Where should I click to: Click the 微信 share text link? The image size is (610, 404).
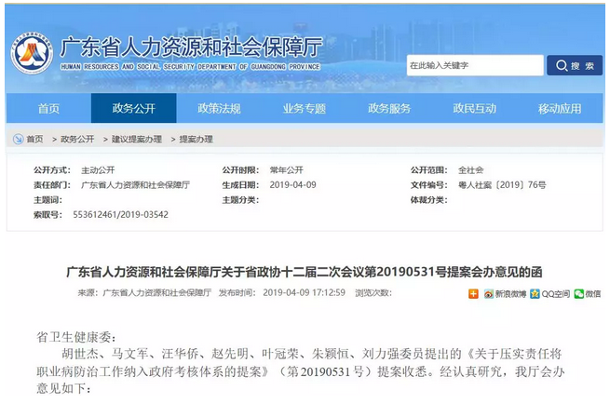tap(593, 294)
